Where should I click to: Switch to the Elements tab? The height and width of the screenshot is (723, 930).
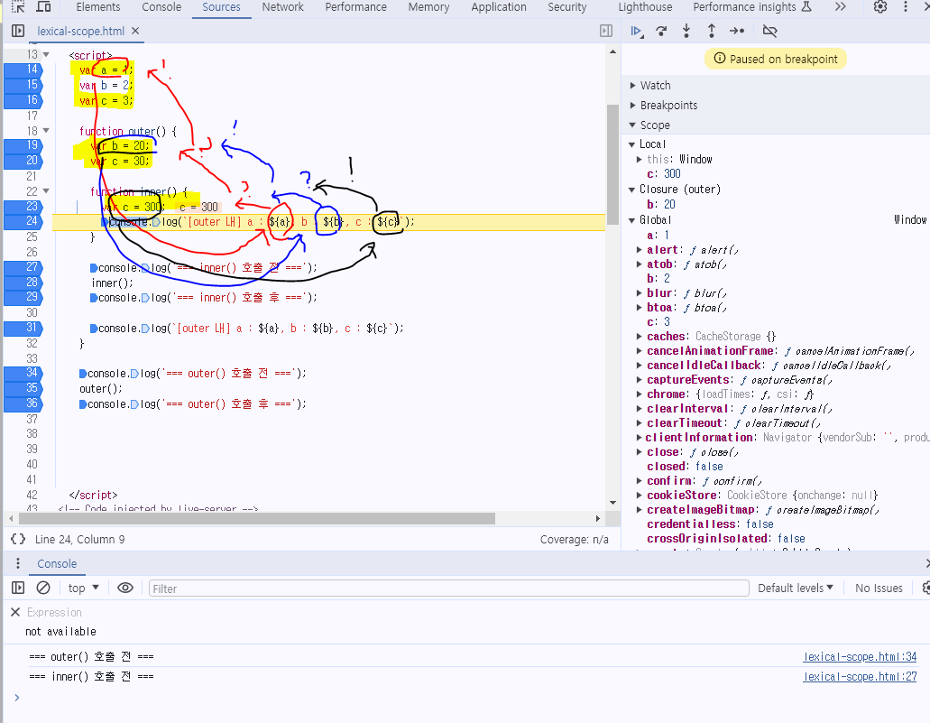click(x=97, y=7)
